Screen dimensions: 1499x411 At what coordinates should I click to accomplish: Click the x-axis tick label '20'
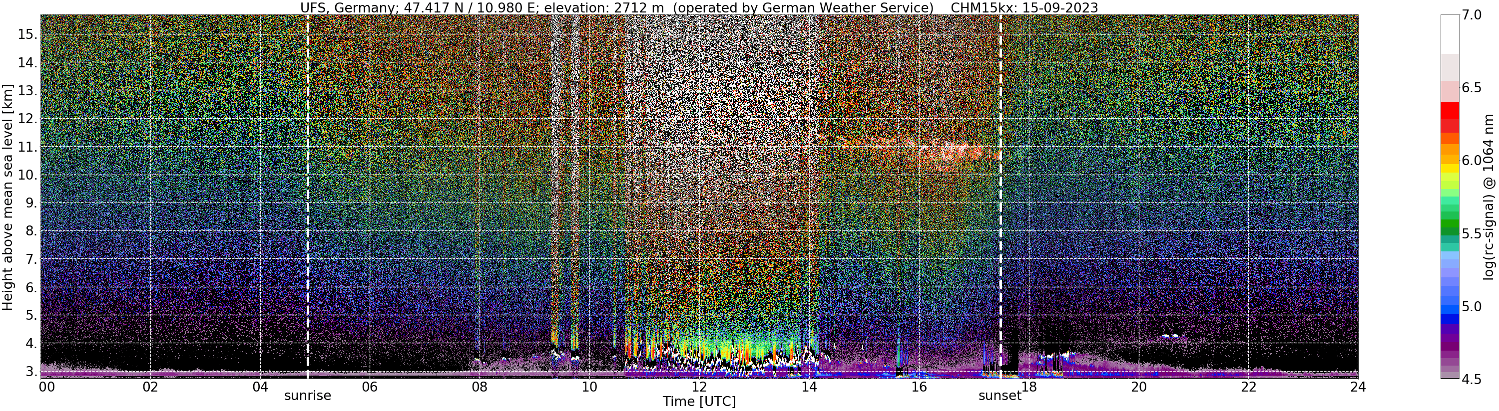pyautogui.click(x=1139, y=387)
